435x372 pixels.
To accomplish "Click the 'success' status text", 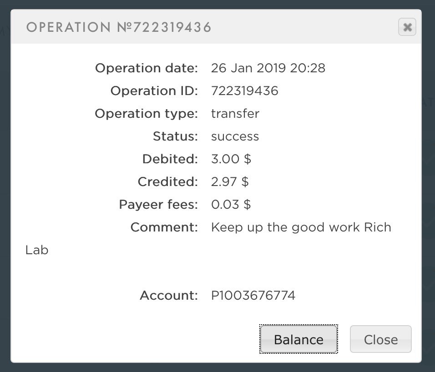I will click(x=235, y=136).
